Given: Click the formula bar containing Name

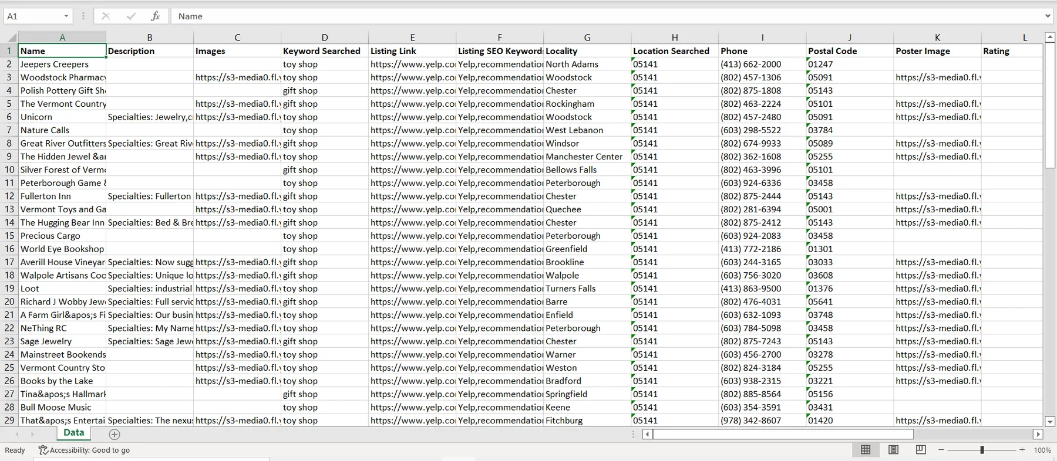Looking at the screenshot, I should (608, 16).
